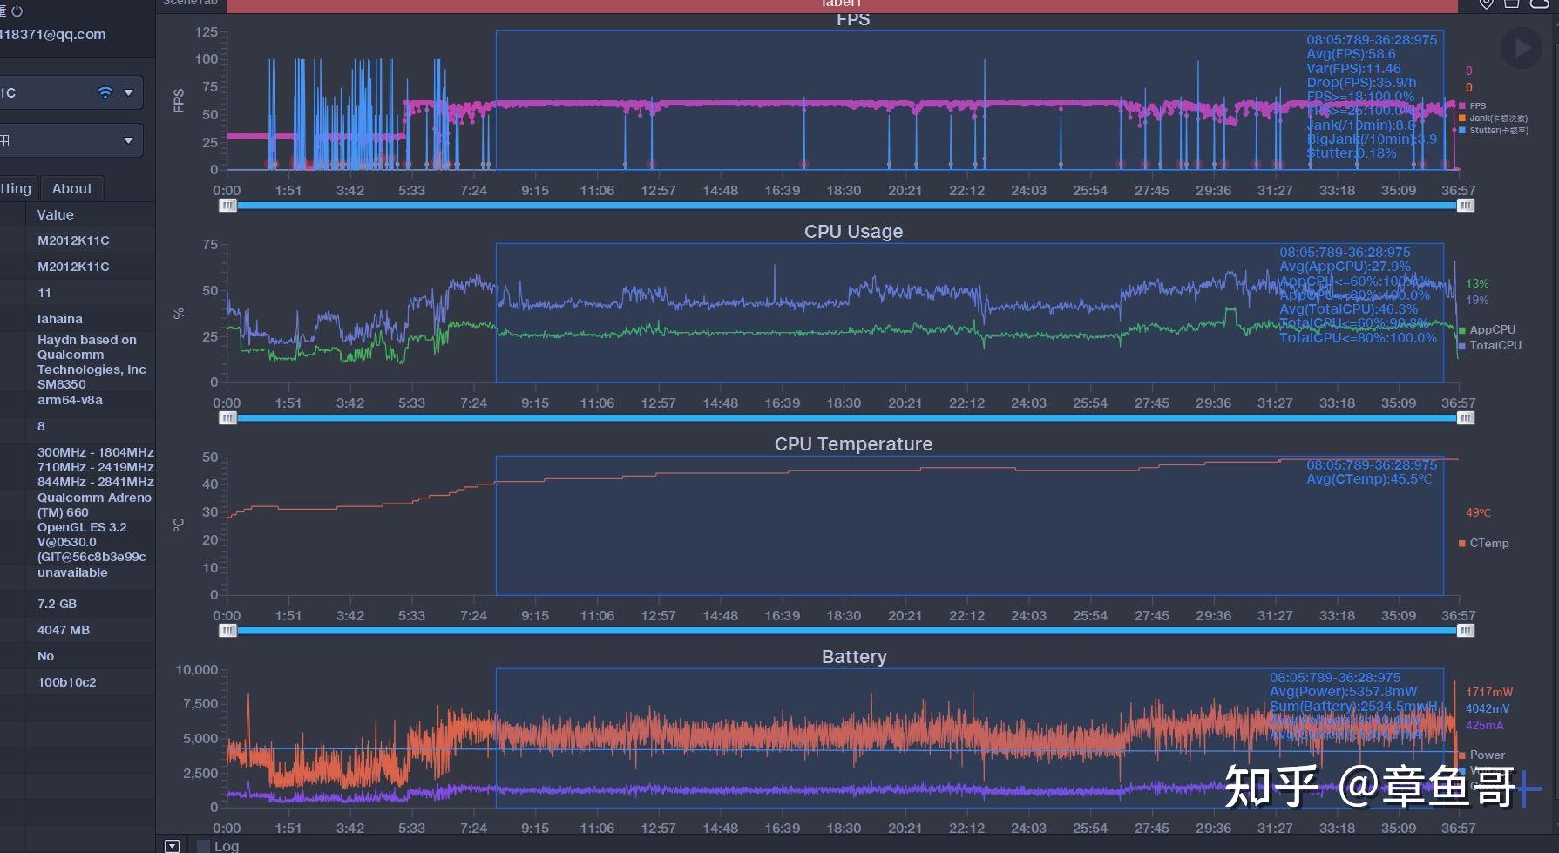
Task: Switch to the About tab
Action: pos(72,188)
